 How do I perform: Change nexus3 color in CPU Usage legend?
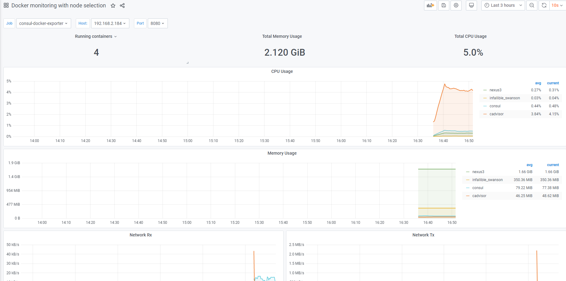[485, 90]
